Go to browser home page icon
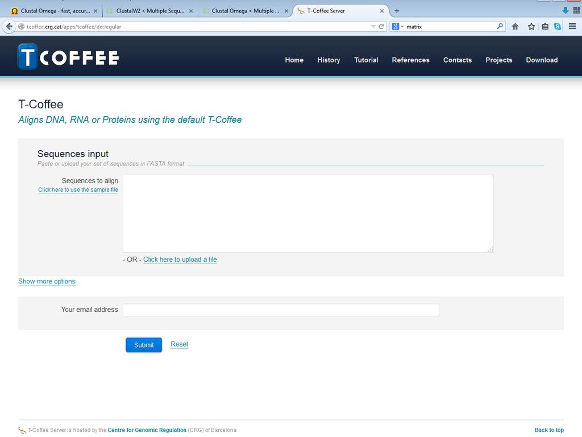This screenshot has width=582, height=437. tap(515, 26)
